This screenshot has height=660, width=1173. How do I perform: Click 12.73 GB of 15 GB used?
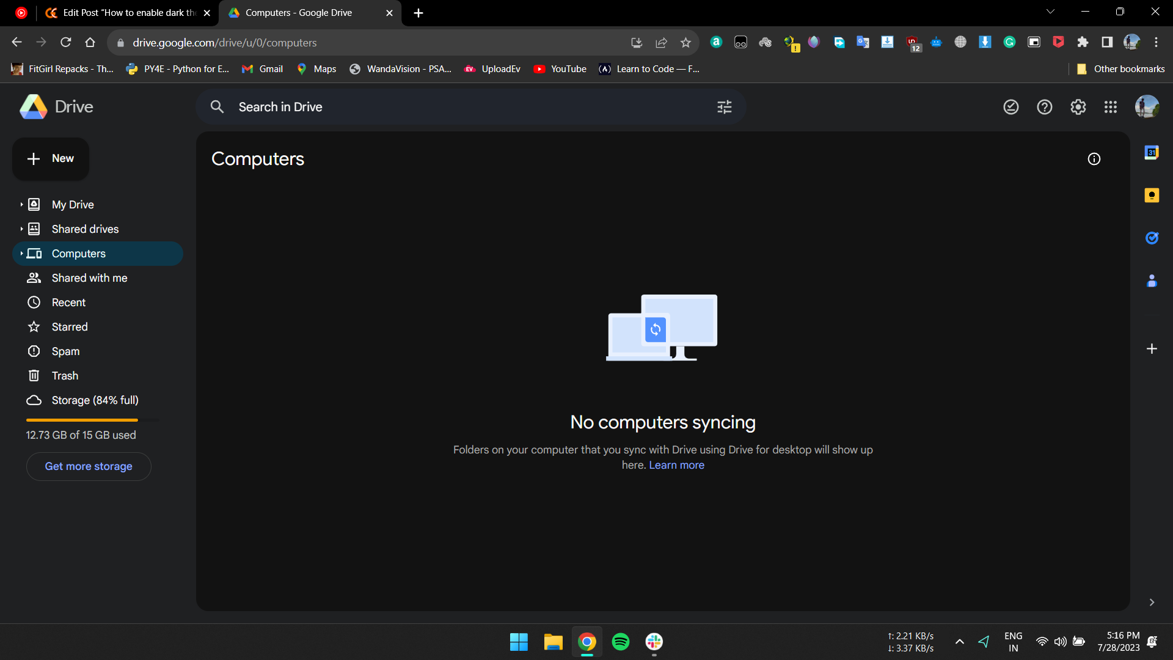click(81, 435)
